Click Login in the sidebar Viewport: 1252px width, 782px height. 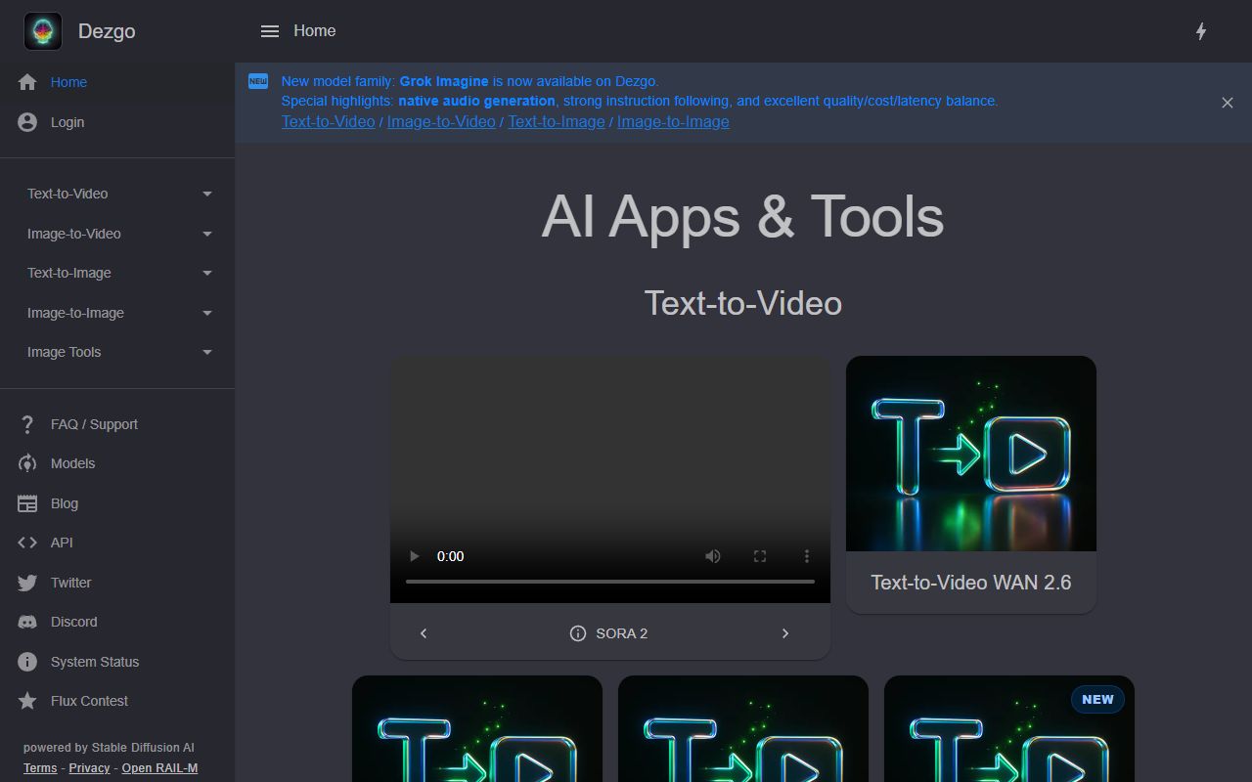point(67,122)
